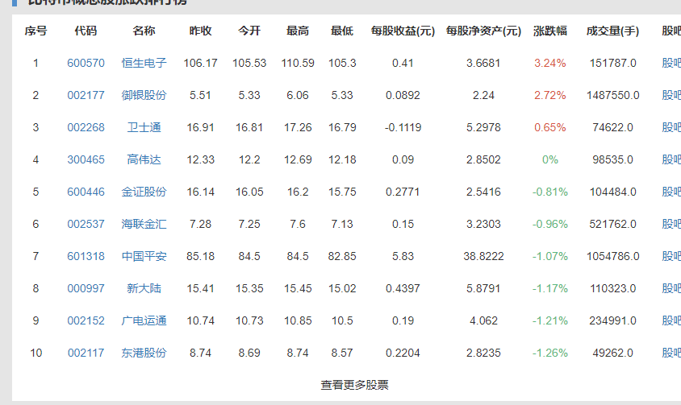This screenshot has height=405, width=681.
Task: Open 恒生电子 stock name link
Action: [x=144, y=64]
